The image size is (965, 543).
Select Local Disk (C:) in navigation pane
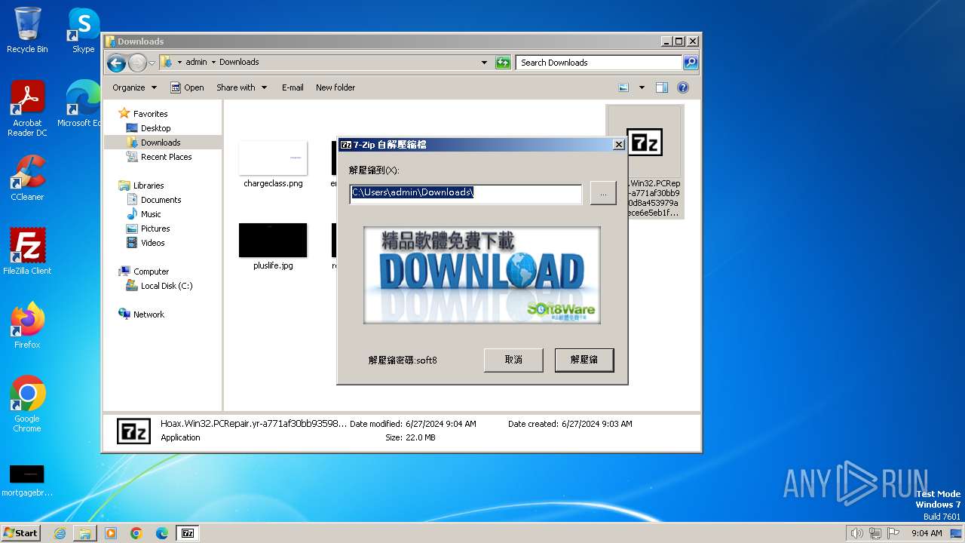point(167,286)
